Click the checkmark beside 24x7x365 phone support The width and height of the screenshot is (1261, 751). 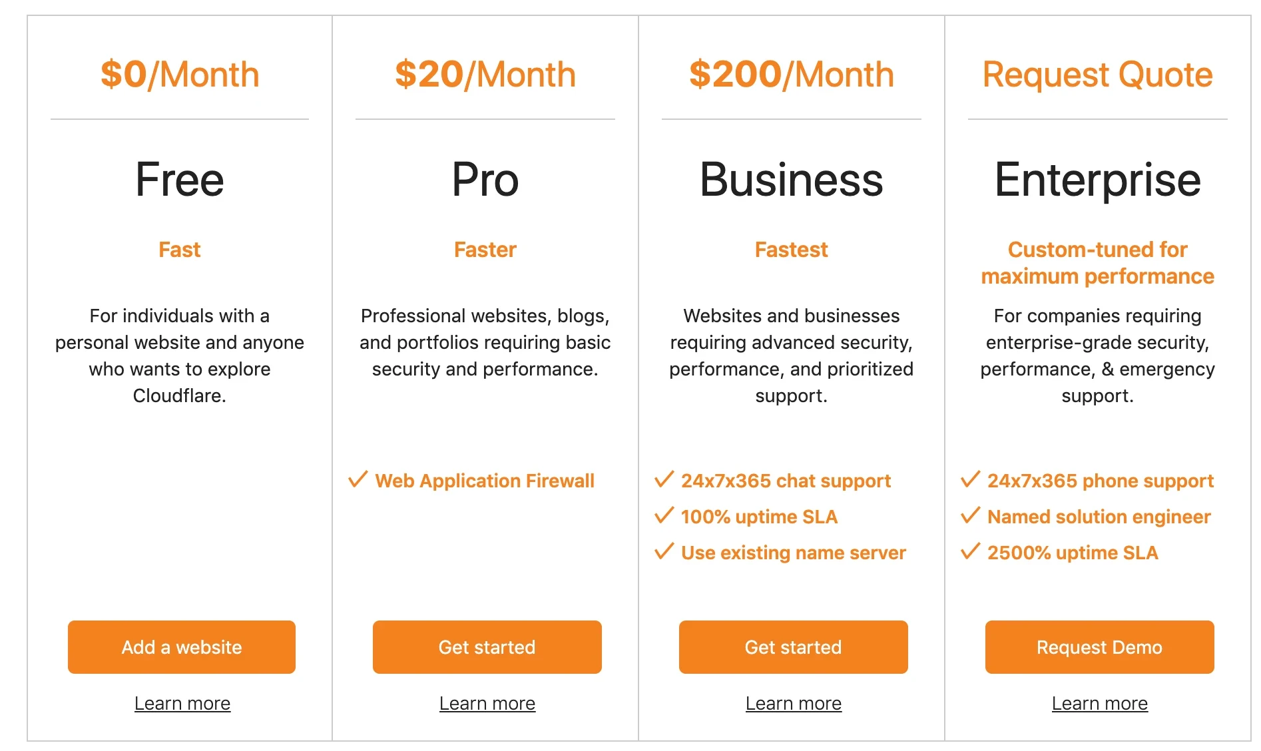click(969, 479)
